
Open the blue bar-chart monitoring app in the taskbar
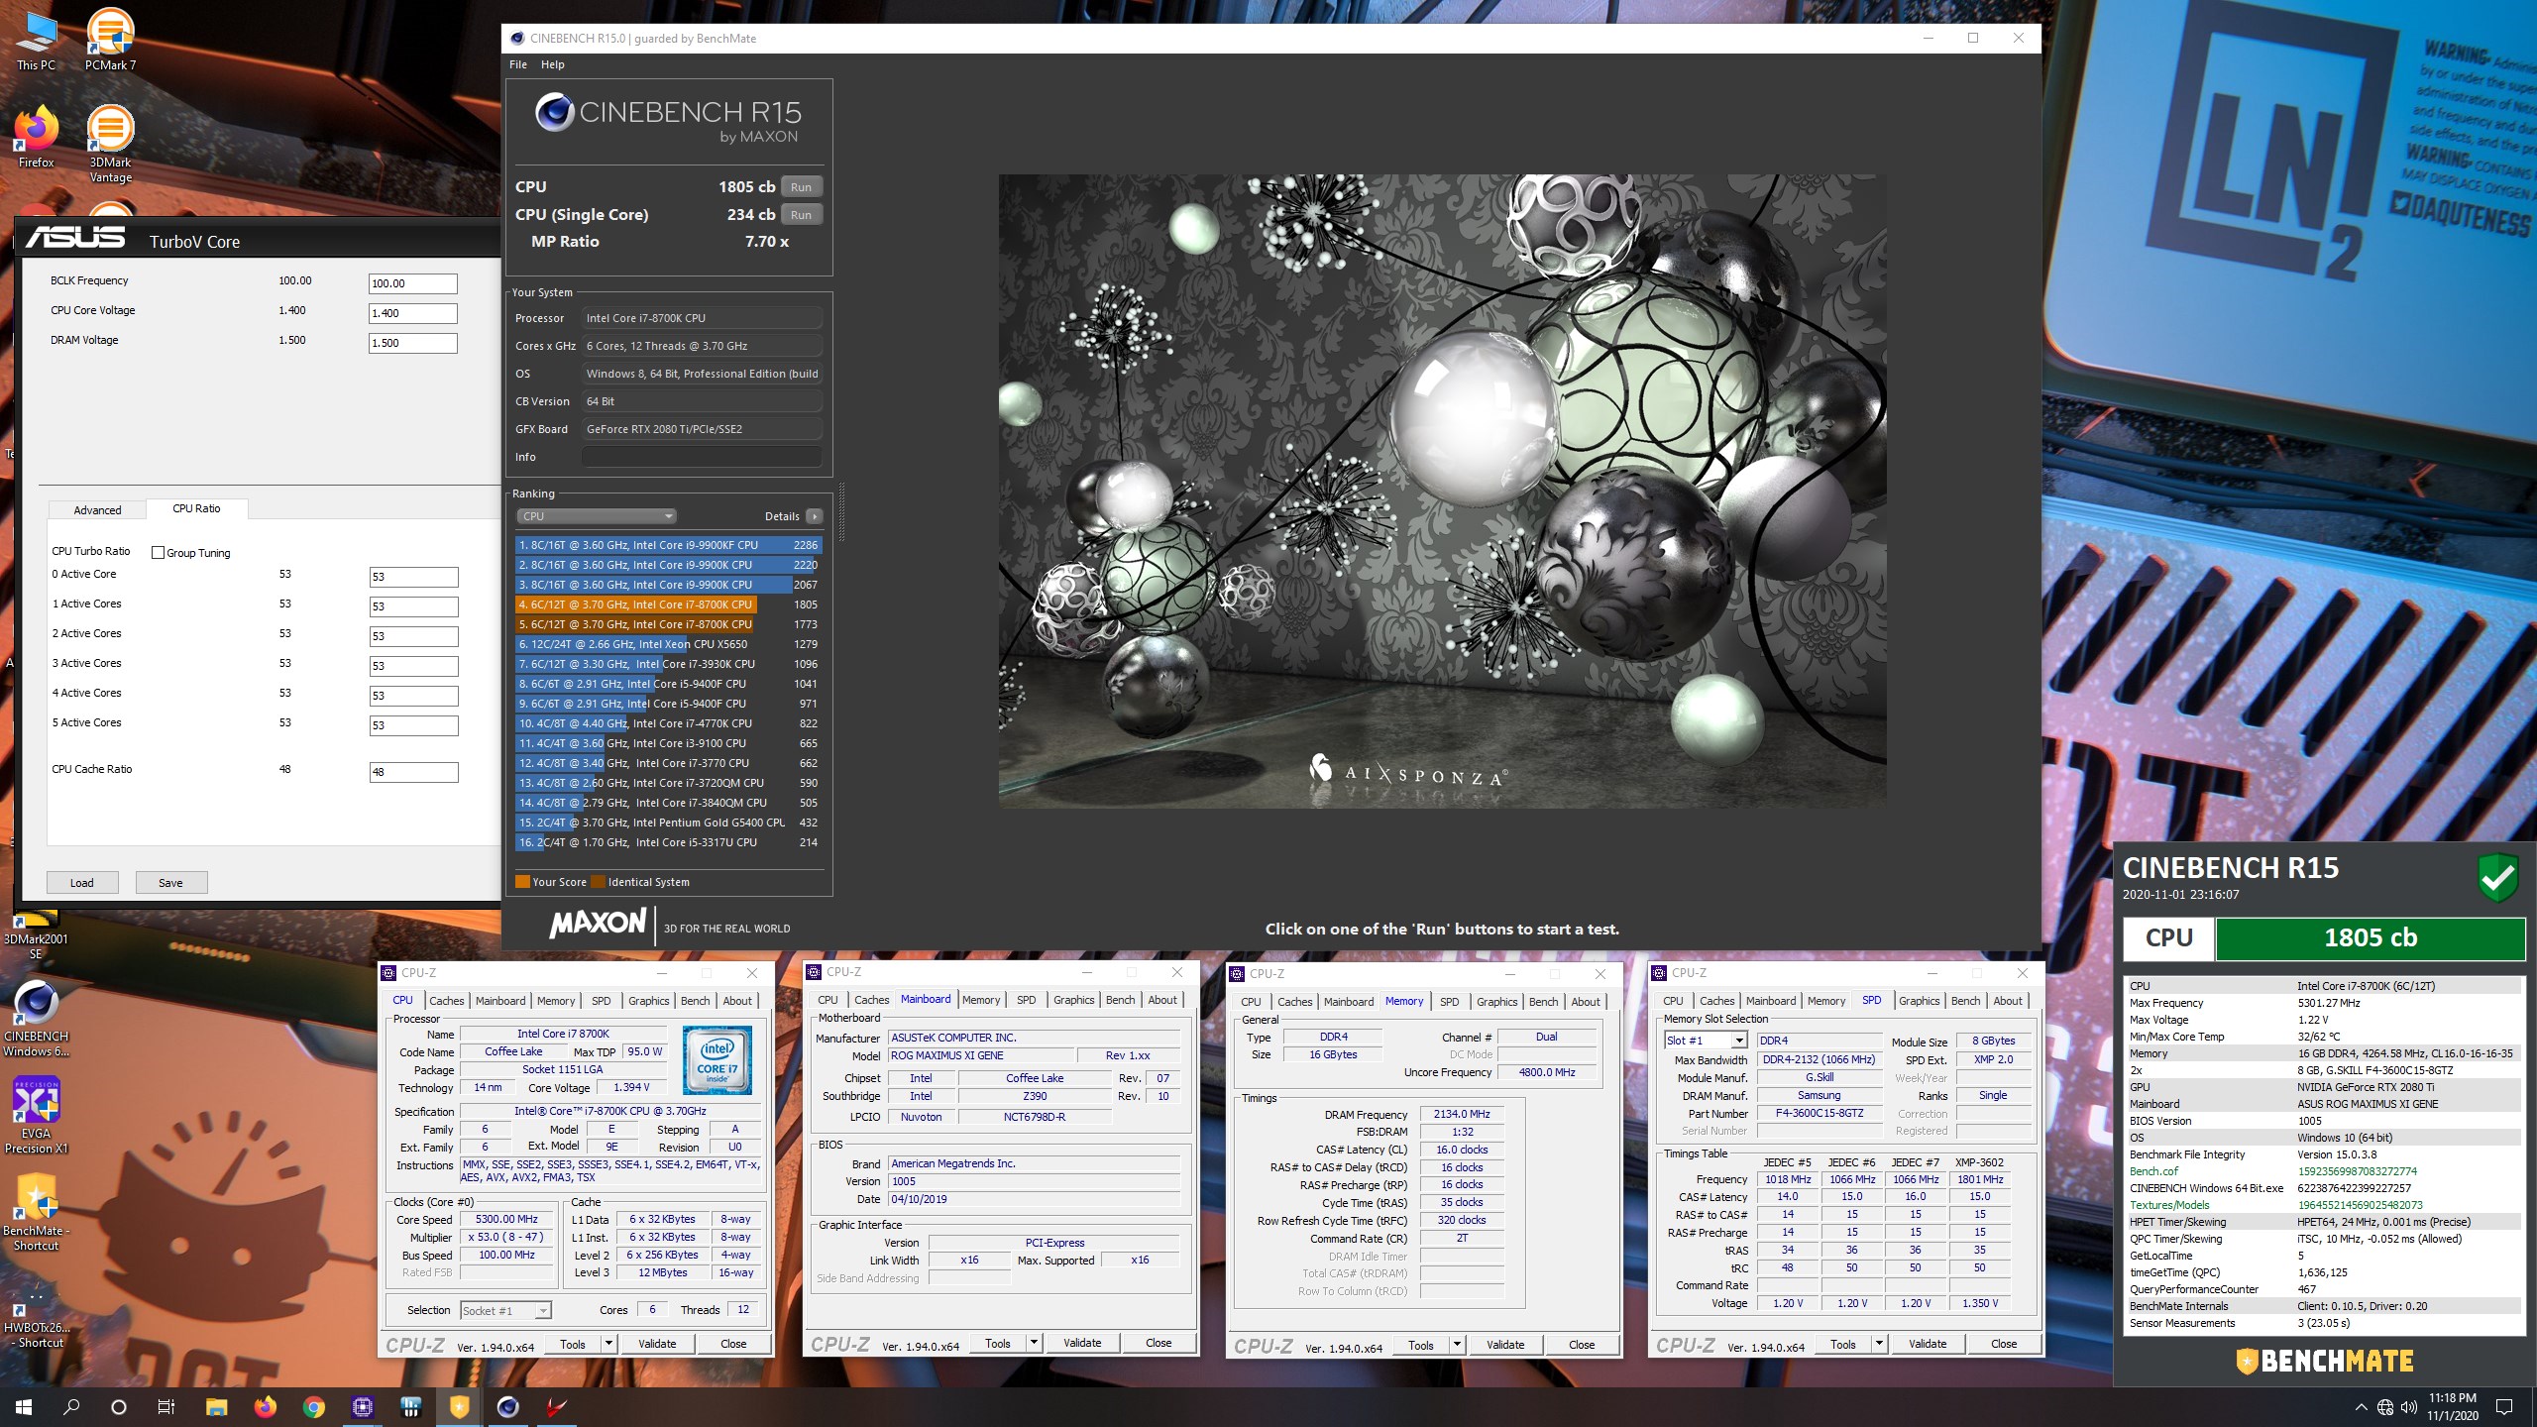(410, 1406)
